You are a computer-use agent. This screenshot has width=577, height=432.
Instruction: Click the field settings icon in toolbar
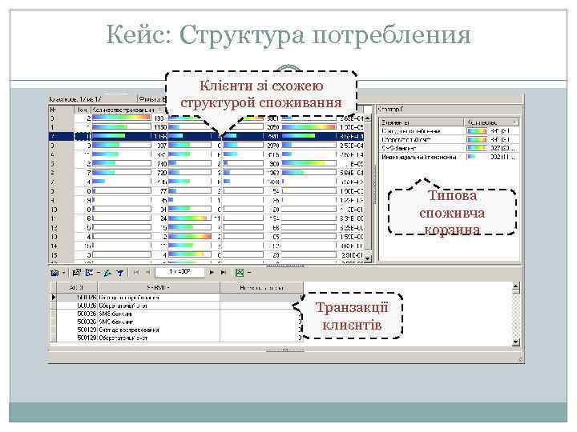click(77, 273)
